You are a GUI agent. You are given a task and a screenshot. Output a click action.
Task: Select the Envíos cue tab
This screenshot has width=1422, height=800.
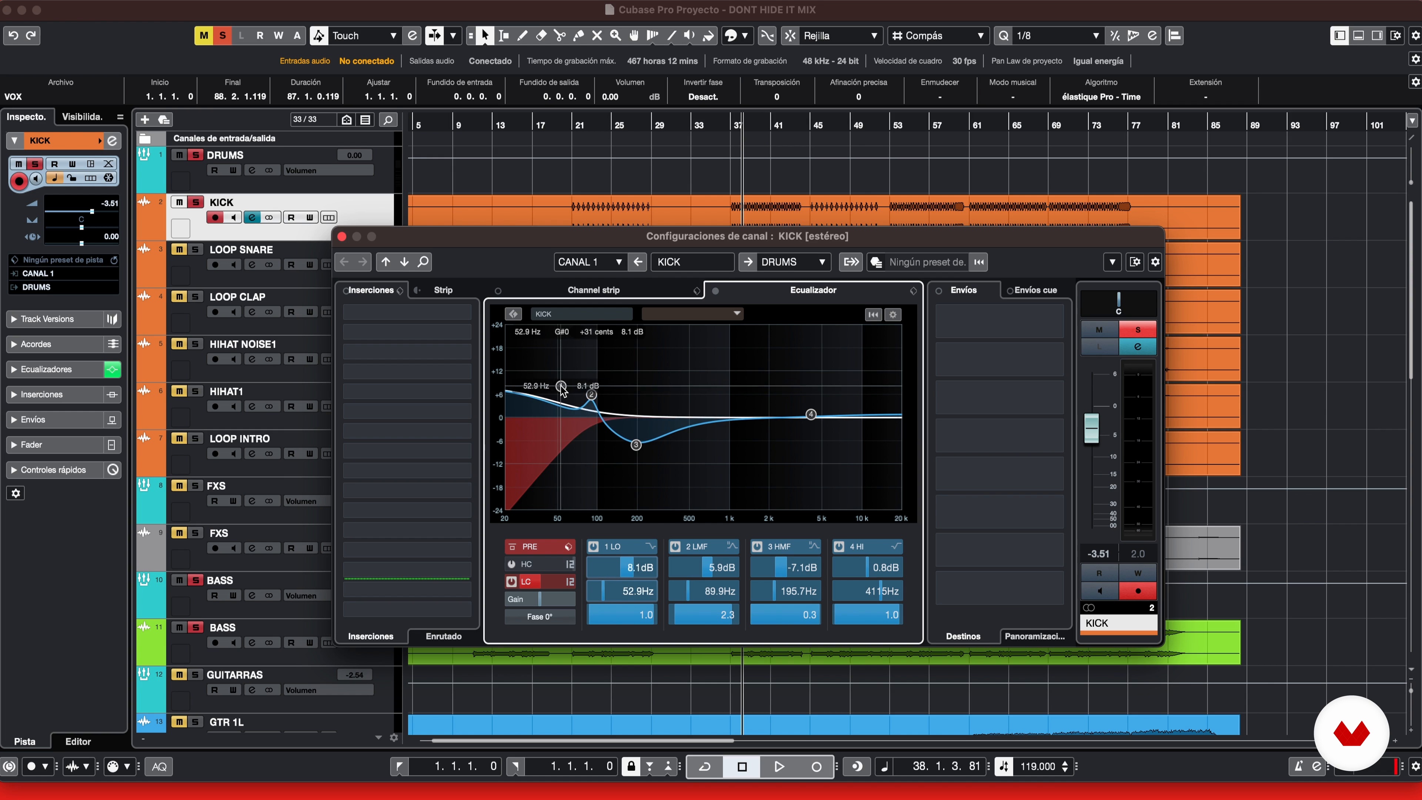coord(1036,290)
